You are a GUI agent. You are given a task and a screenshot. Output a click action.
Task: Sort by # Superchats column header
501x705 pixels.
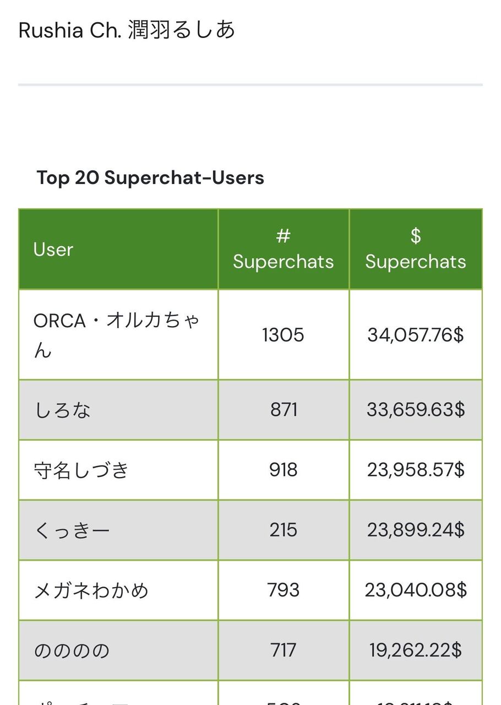click(283, 250)
